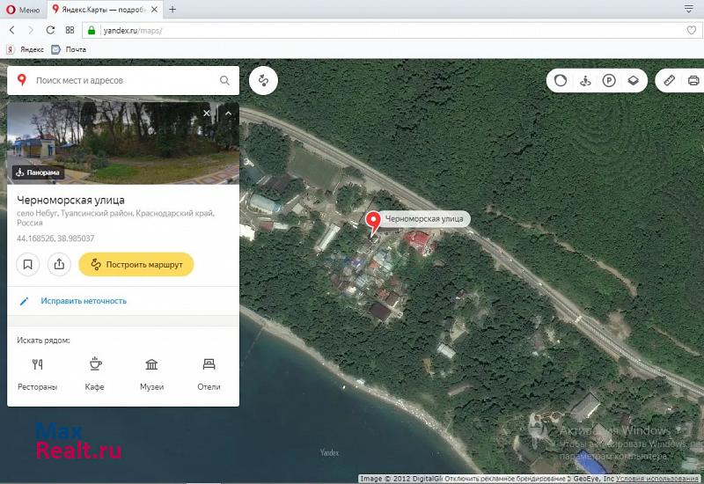Open the Opera Меню button

coord(24,9)
